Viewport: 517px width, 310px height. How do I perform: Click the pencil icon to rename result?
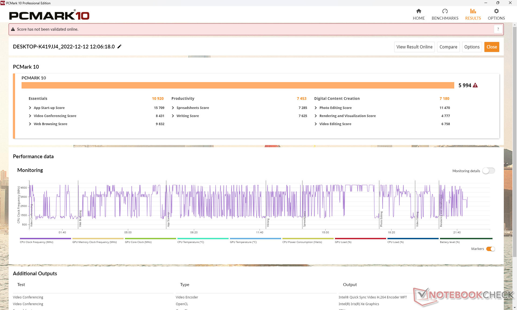click(x=120, y=47)
